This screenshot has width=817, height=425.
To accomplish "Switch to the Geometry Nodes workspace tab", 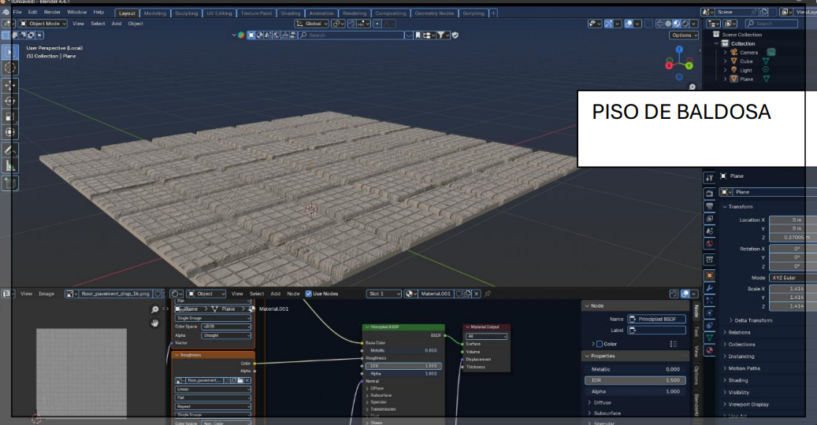I will point(434,13).
